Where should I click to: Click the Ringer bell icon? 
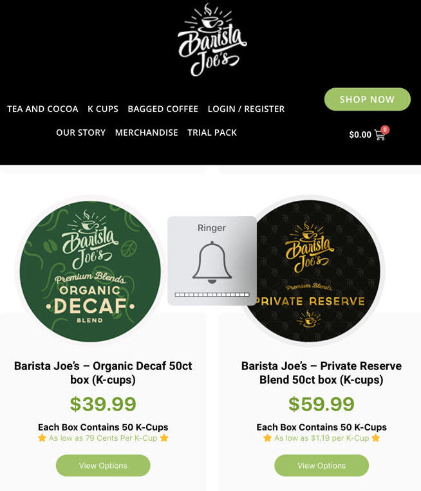[x=212, y=262]
